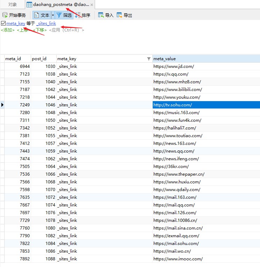Select the cell https://halihali7.com/
This screenshot has height=267, width=260.
[x=206, y=128]
